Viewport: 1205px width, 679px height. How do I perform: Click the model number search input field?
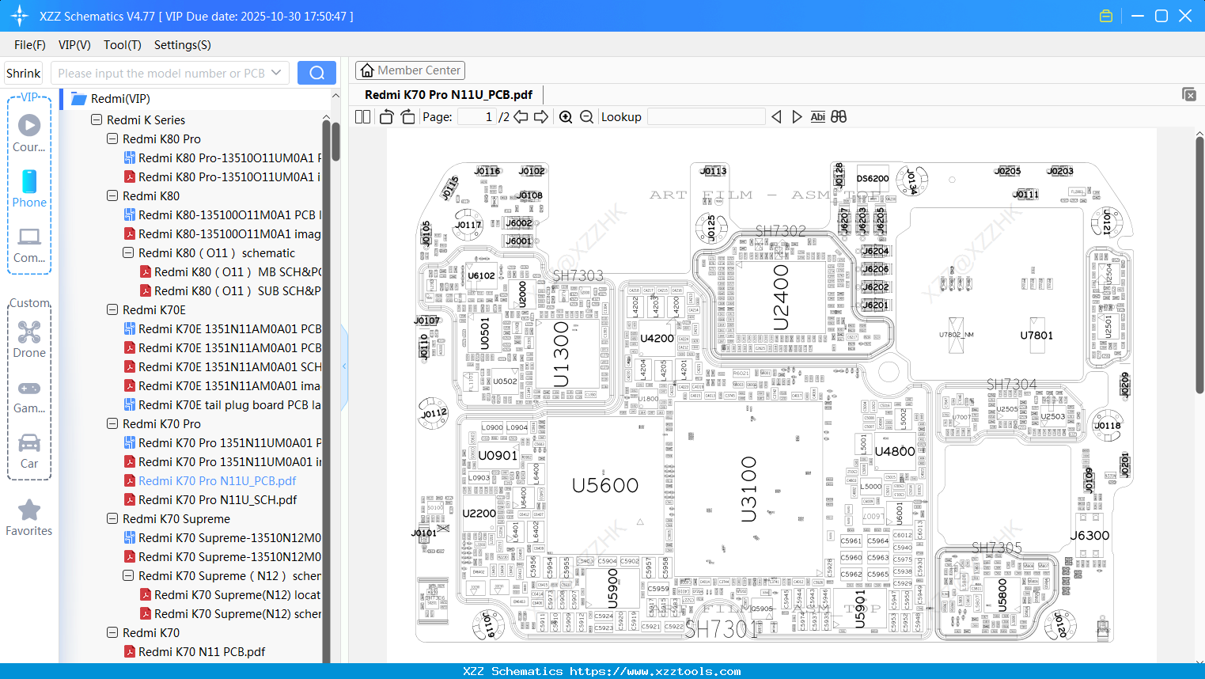[162, 73]
